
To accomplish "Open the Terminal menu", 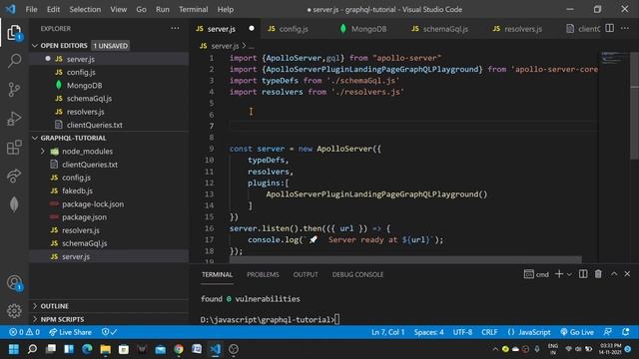I will pyautogui.click(x=193, y=9).
